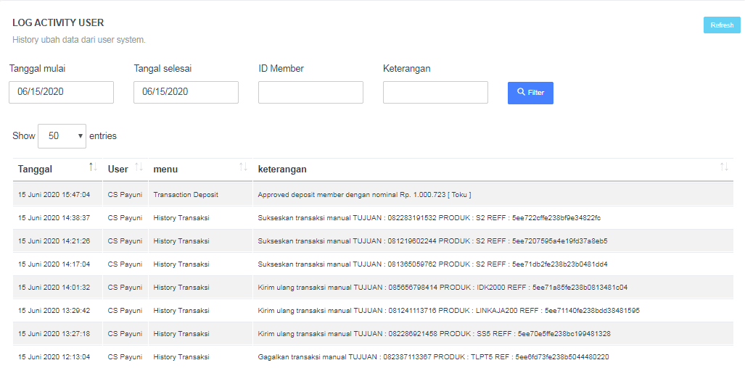Image resolution: width=745 pixels, height=368 pixels.
Task: Select the Transaction Deposit menu cell
Action: pos(200,194)
